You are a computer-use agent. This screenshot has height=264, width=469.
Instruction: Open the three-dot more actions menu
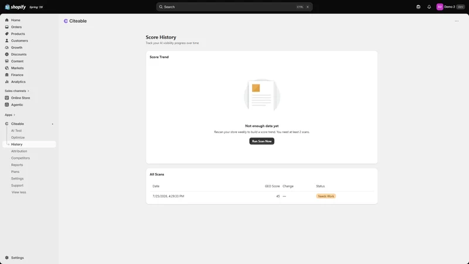click(x=457, y=21)
